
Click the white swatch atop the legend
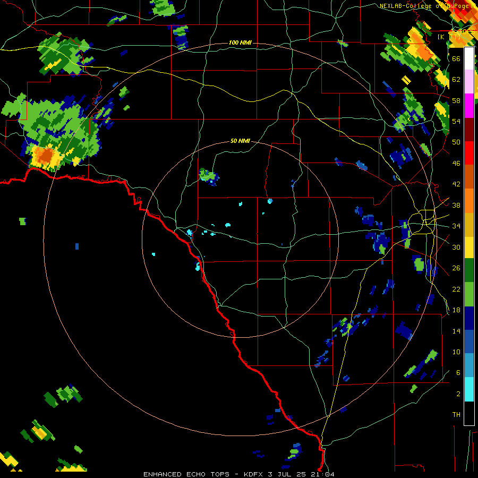(469, 58)
